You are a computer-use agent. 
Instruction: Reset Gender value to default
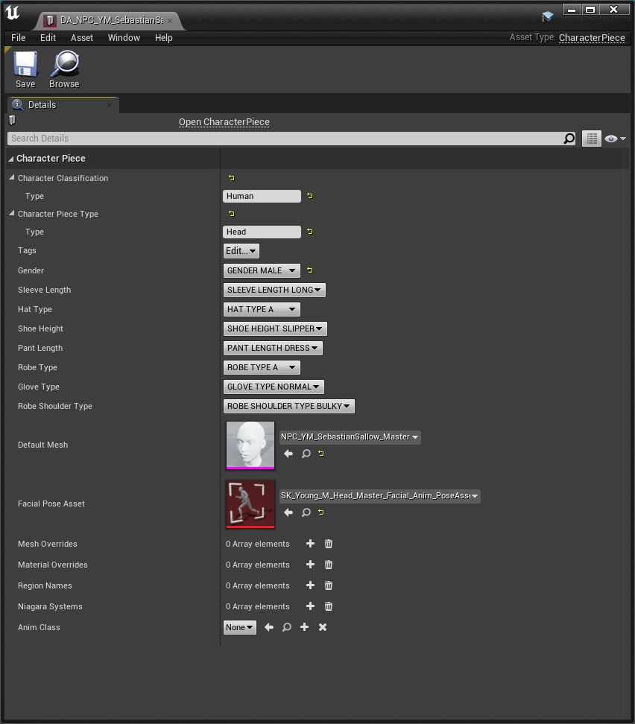tap(310, 270)
